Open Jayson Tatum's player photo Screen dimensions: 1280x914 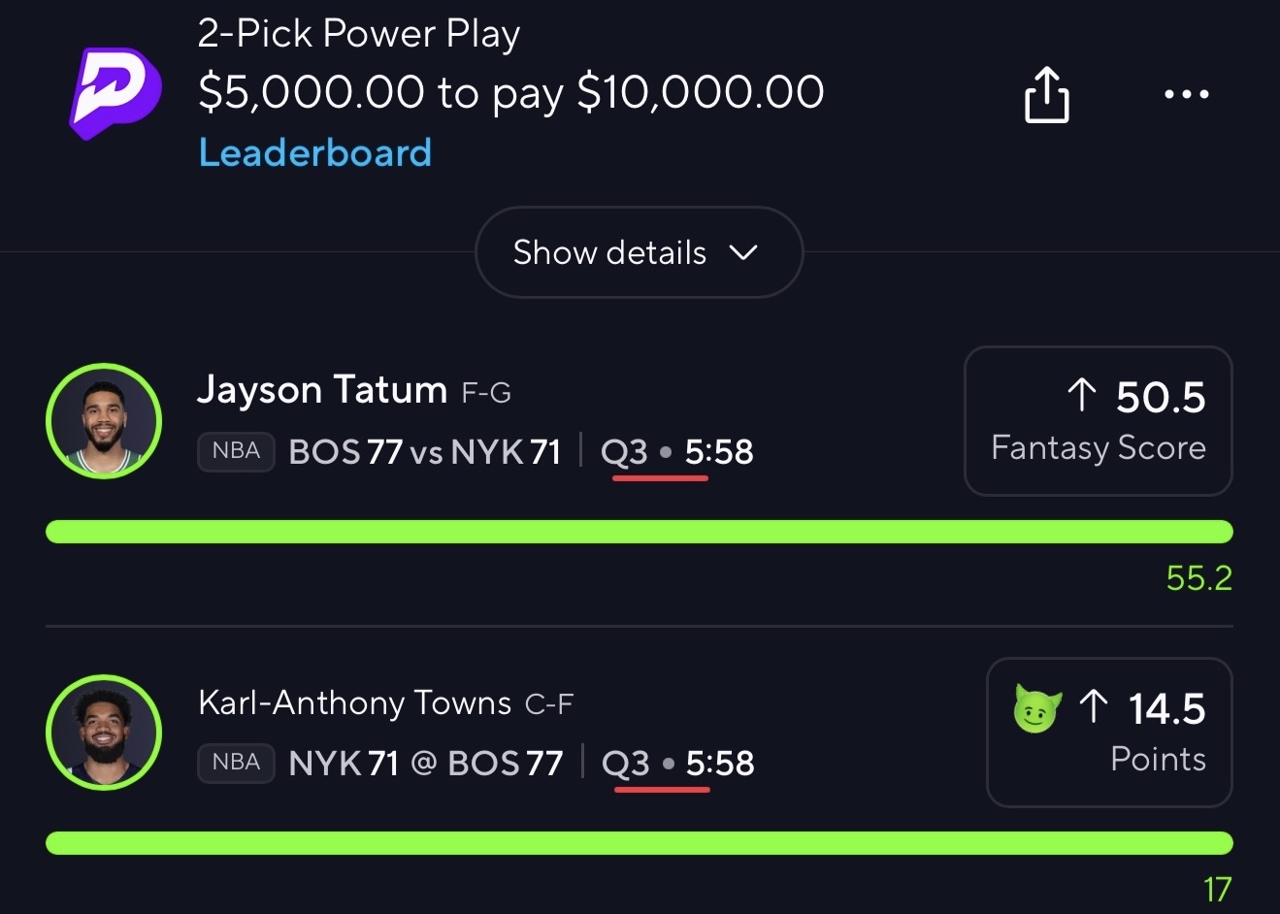[x=104, y=421]
